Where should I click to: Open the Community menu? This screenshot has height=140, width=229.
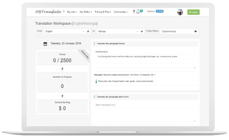pyautogui.click(x=121, y=12)
